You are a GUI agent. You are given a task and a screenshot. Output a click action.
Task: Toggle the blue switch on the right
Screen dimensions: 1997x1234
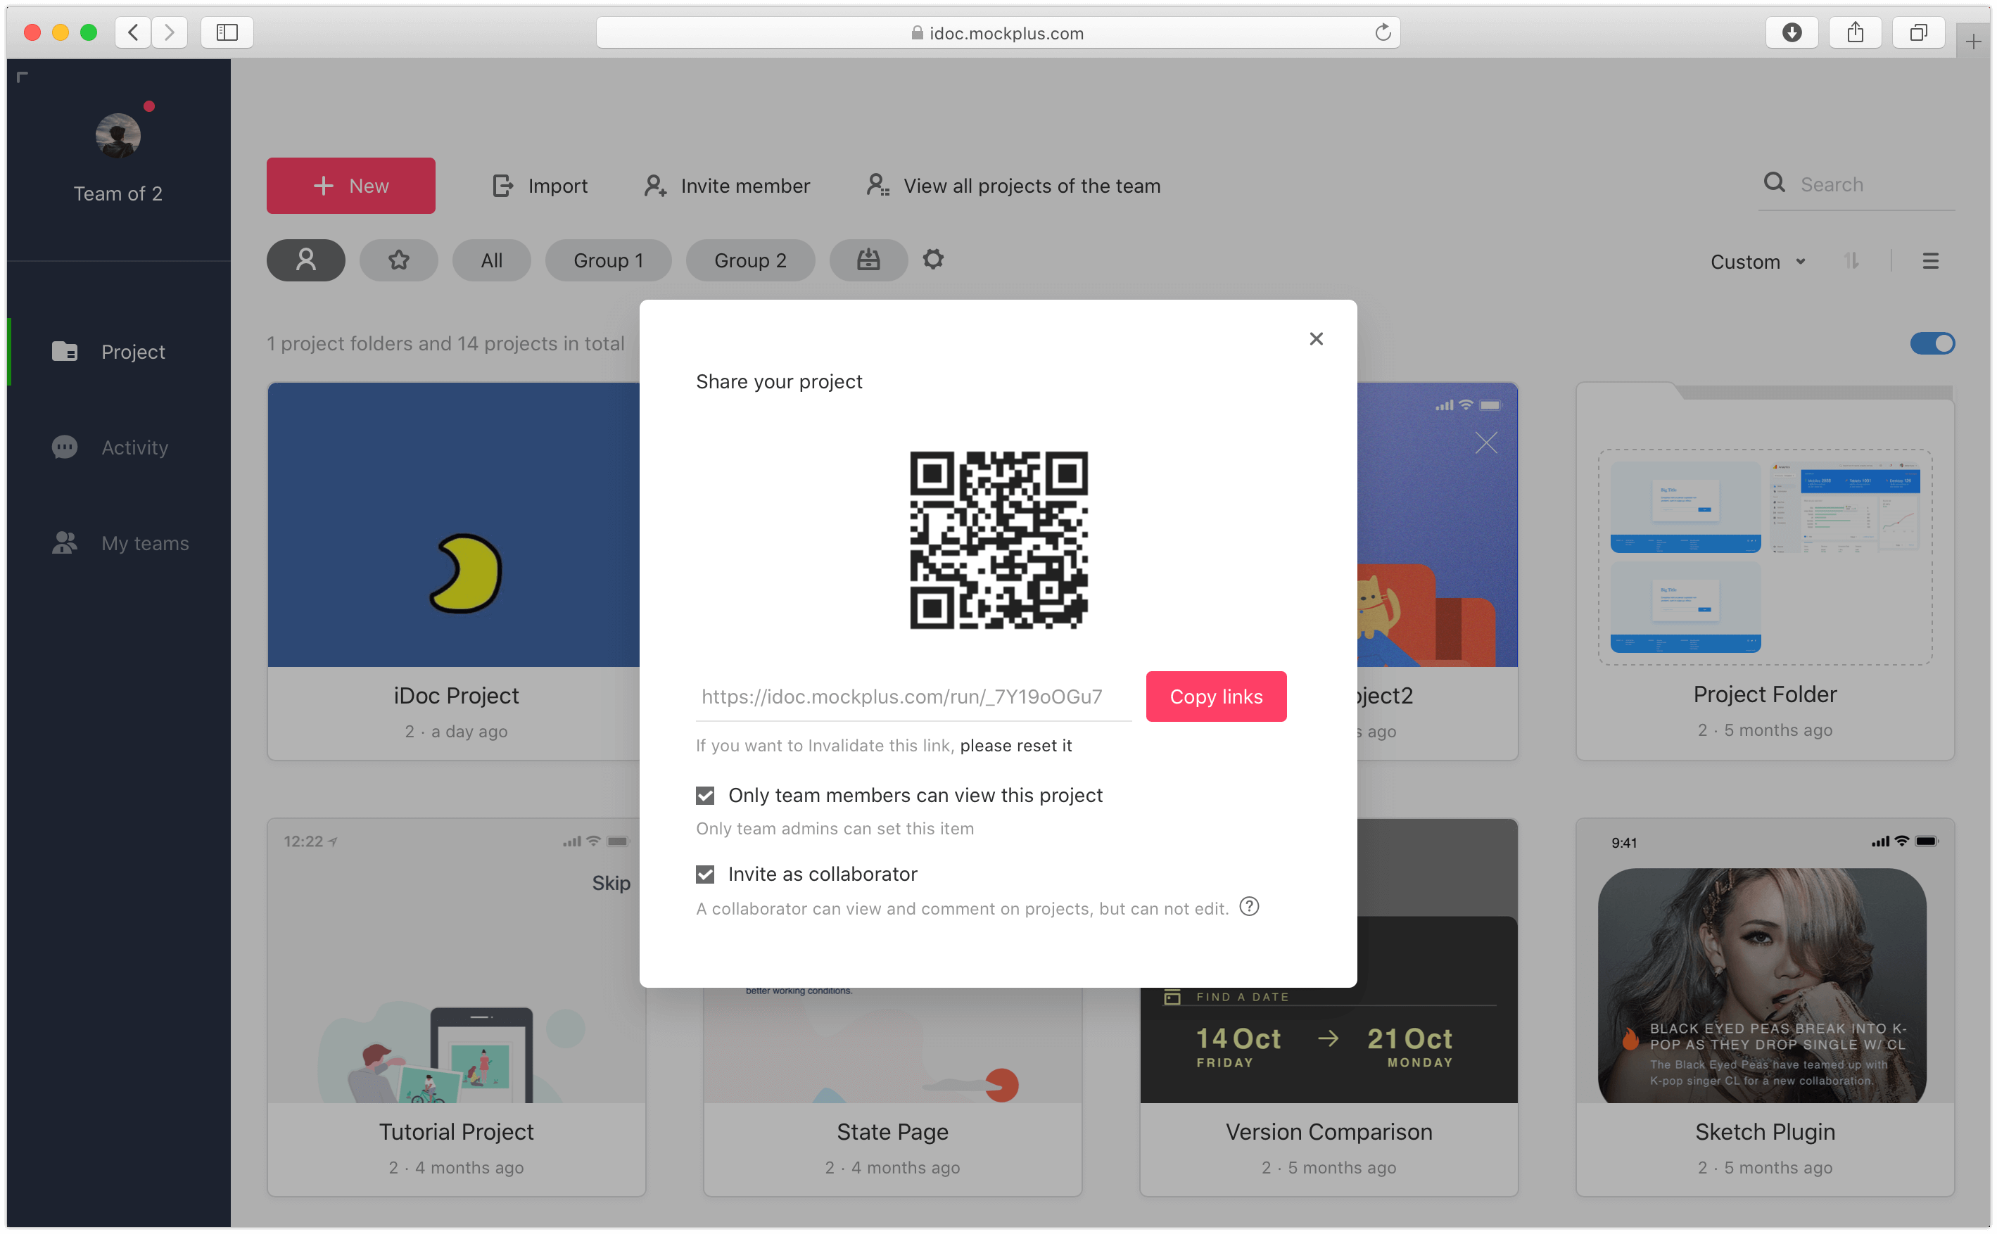(1932, 343)
